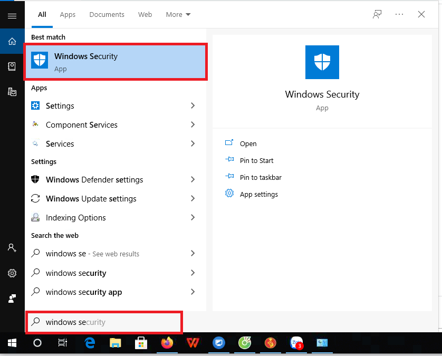Expand the 'windows security app' suggestion arrow

point(193,292)
